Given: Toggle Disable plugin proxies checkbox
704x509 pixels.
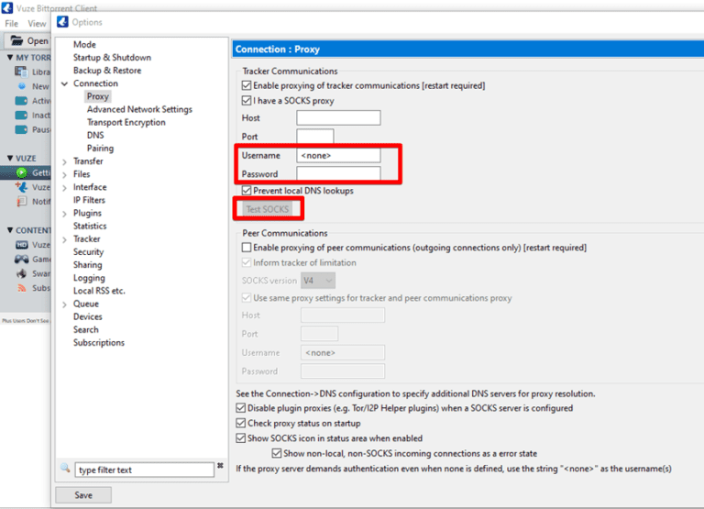Looking at the screenshot, I should coord(241,408).
